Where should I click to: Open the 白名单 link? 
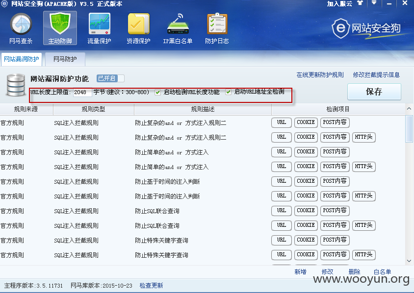tap(382, 272)
